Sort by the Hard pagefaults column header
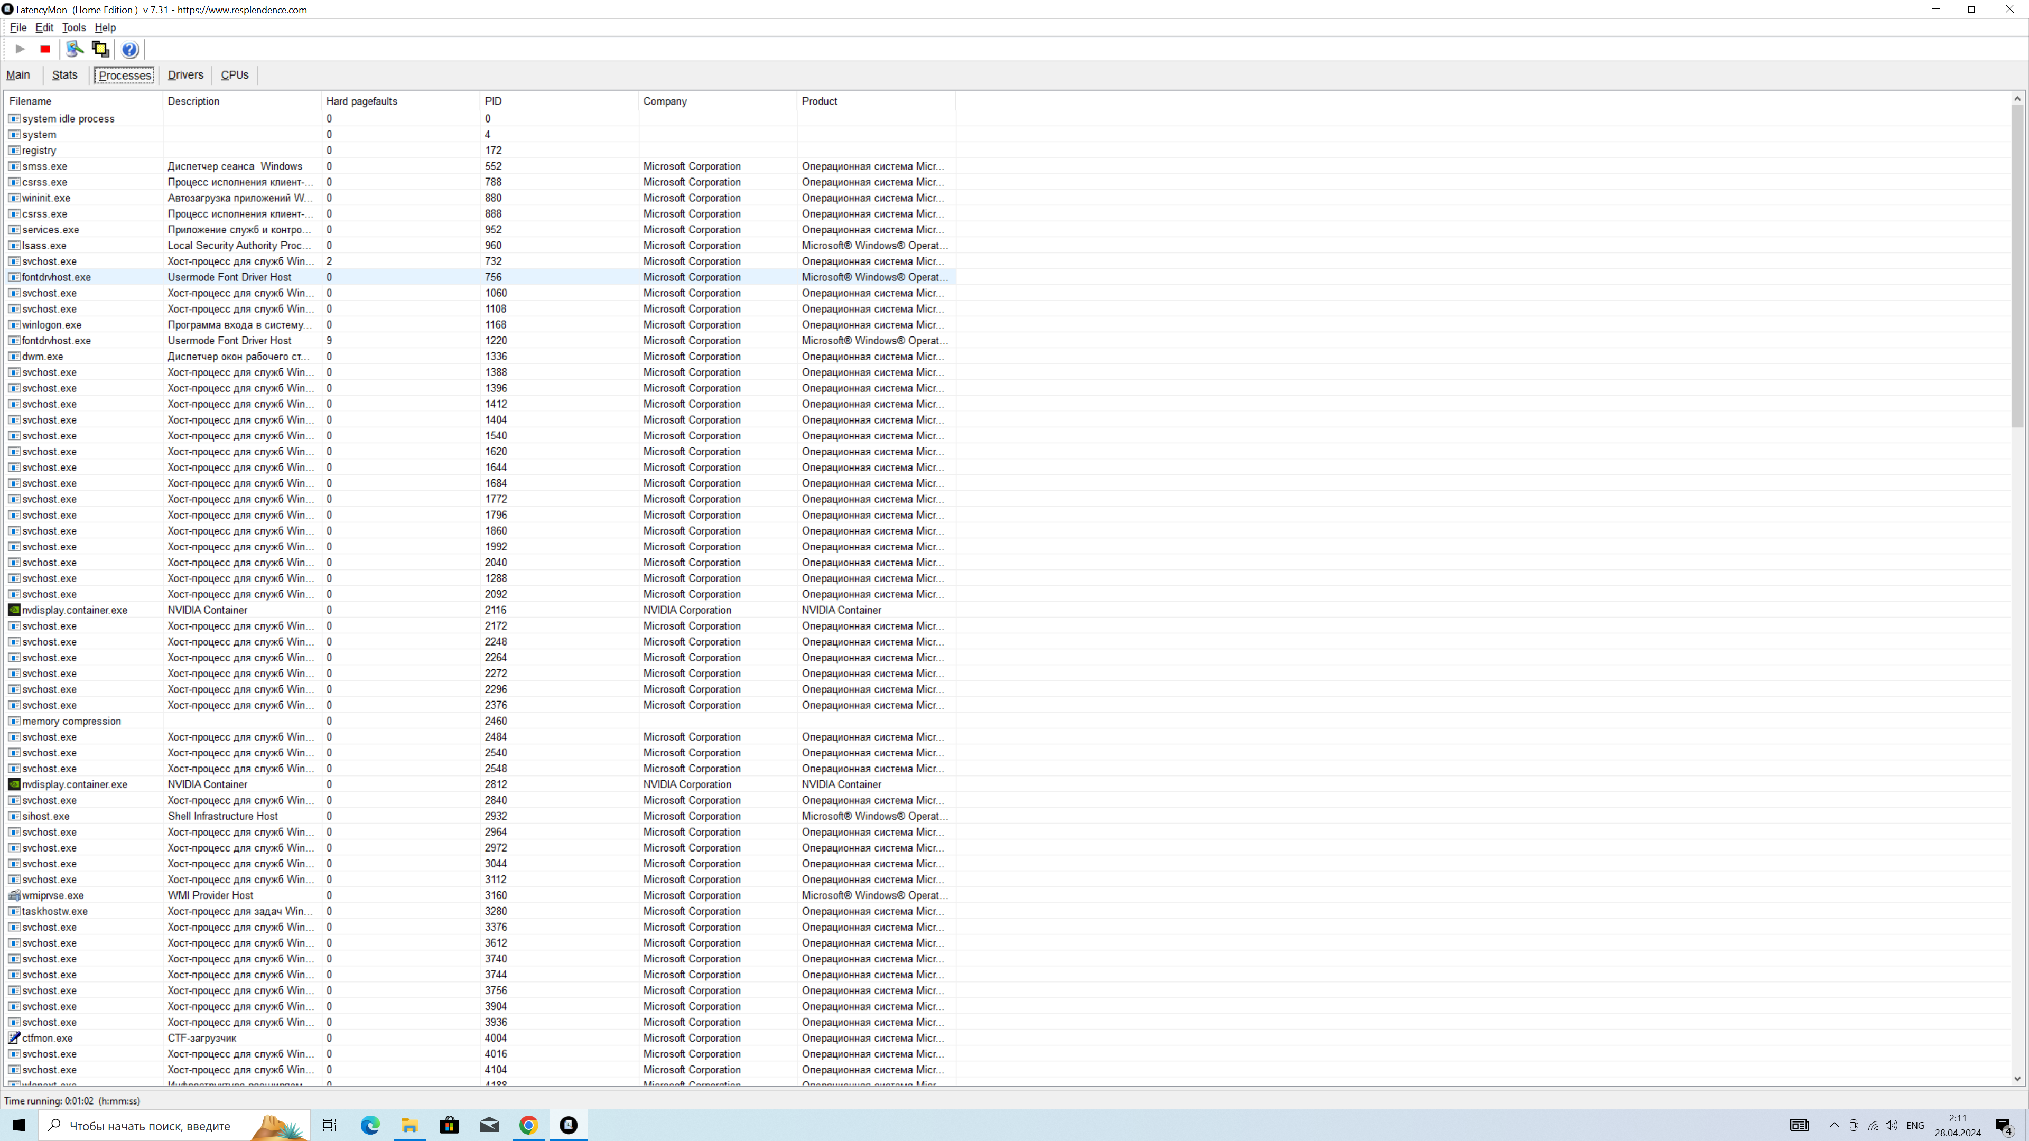Screen dimensions: 2029x1141 point(361,101)
